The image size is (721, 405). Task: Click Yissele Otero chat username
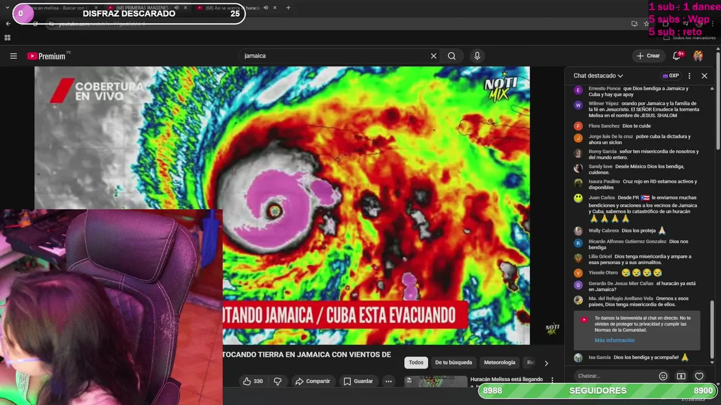click(x=603, y=273)
